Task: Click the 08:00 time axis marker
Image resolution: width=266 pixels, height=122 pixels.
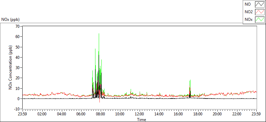Action: (x=100, y=114)
